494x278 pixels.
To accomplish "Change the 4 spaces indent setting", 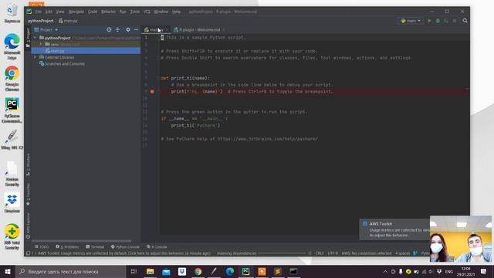I will click(x=402, y=253).
